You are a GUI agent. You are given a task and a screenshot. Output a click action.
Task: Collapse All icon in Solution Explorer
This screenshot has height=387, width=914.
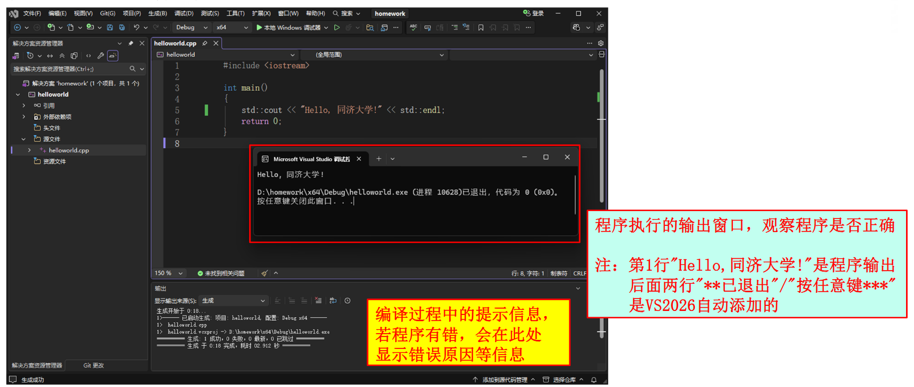point(62,56)
